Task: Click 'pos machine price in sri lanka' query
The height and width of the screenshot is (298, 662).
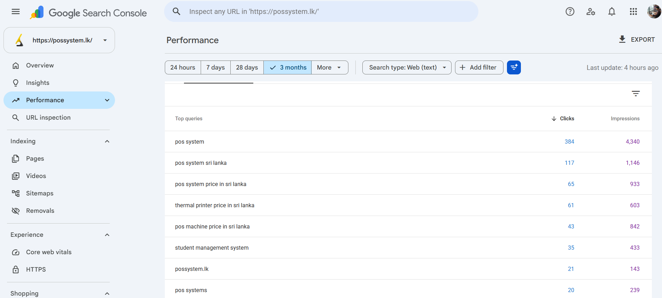Action: 212,226
